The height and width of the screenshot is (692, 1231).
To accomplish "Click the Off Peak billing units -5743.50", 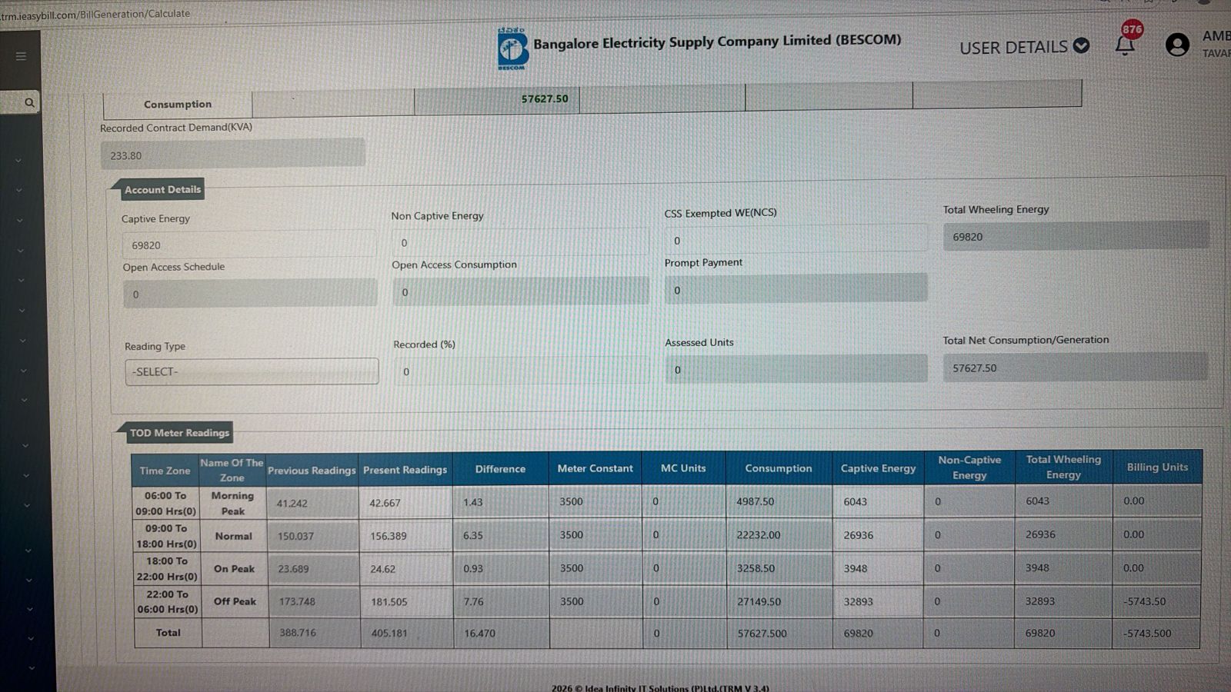I will (1156, 601).
